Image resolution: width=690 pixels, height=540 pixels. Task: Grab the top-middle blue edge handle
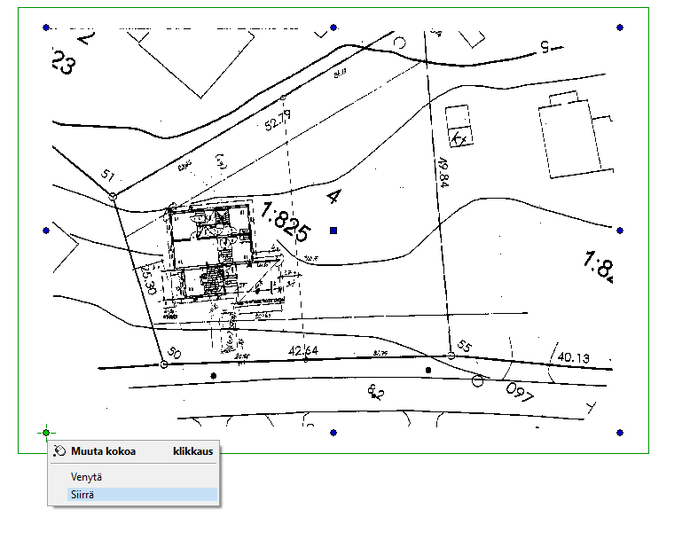pyautogui.click(x=333, y=28)
